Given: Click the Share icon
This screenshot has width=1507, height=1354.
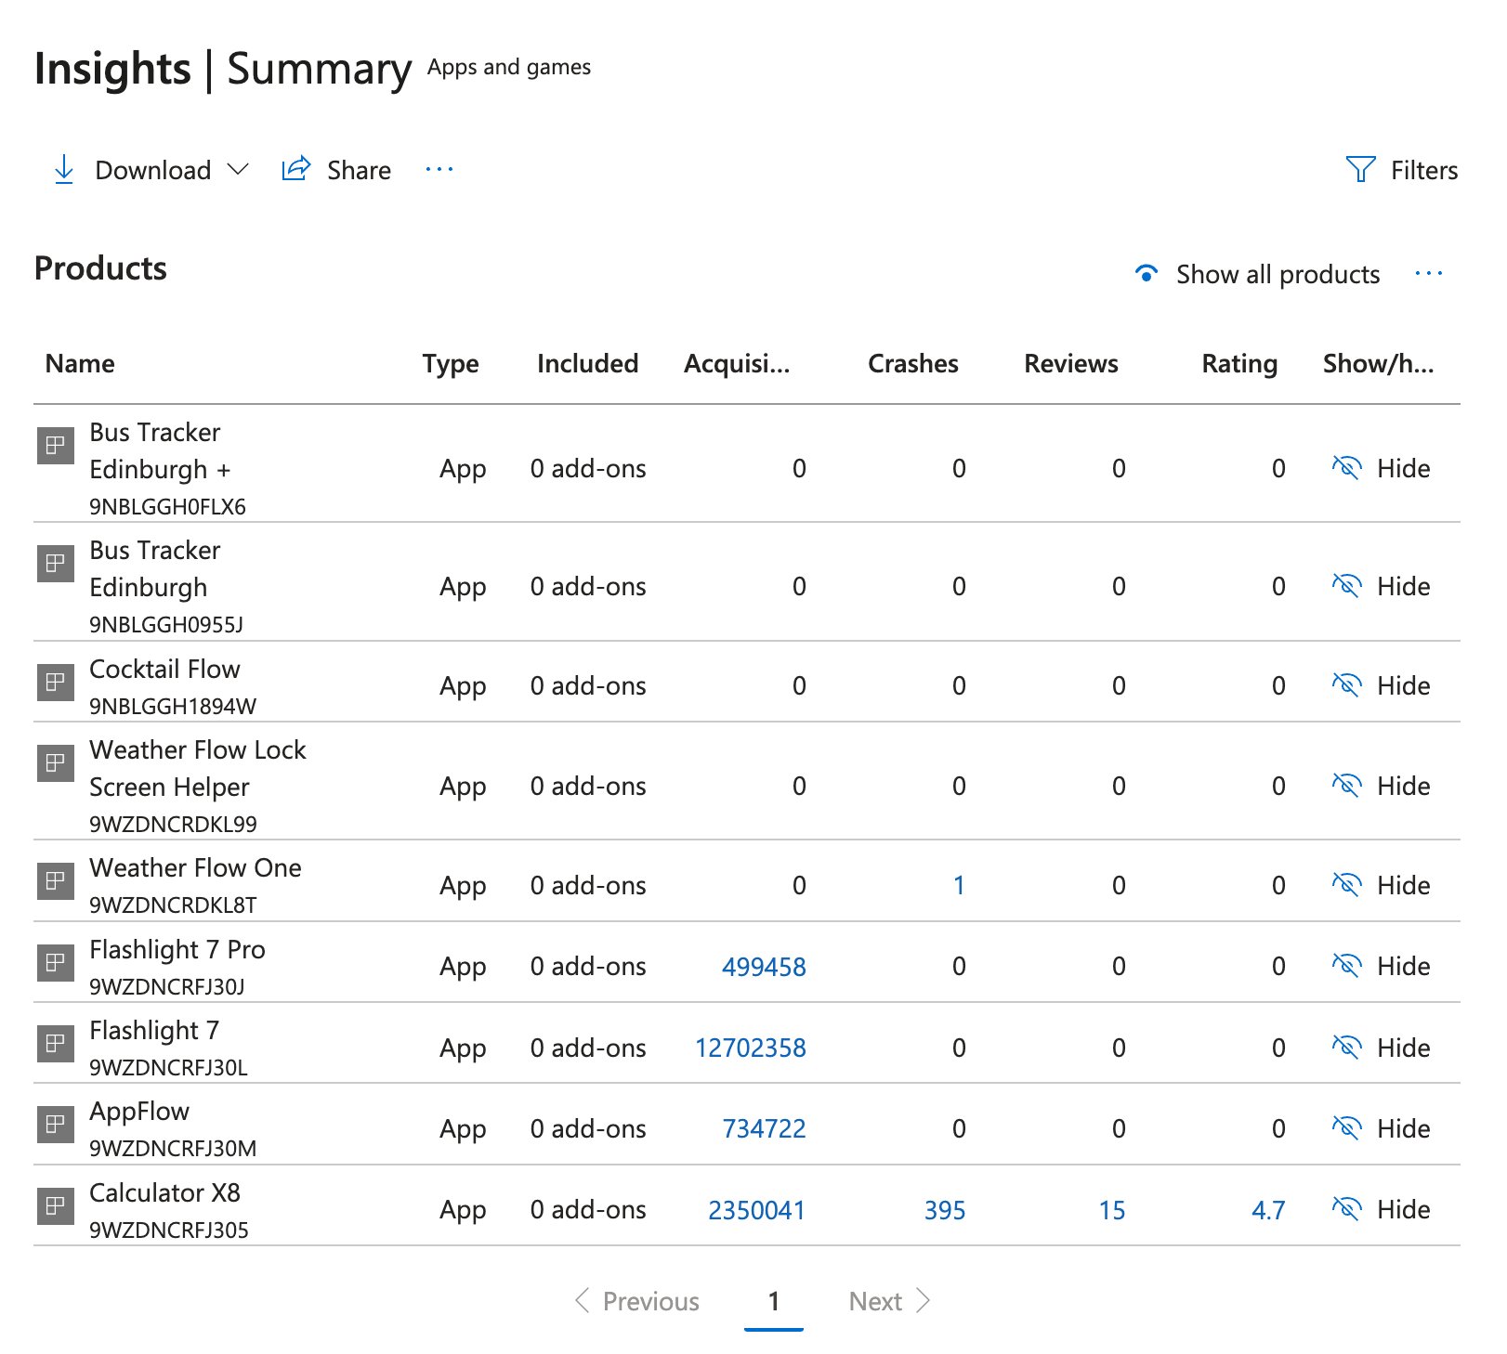Looking at the screenshot, I should (295, 169).
